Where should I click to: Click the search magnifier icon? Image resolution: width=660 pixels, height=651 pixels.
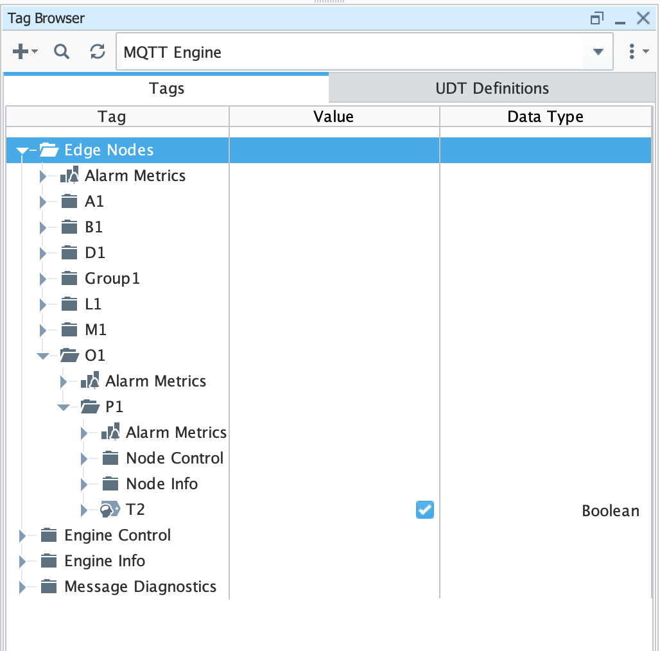pyautogui.click(x=62, y=53)
